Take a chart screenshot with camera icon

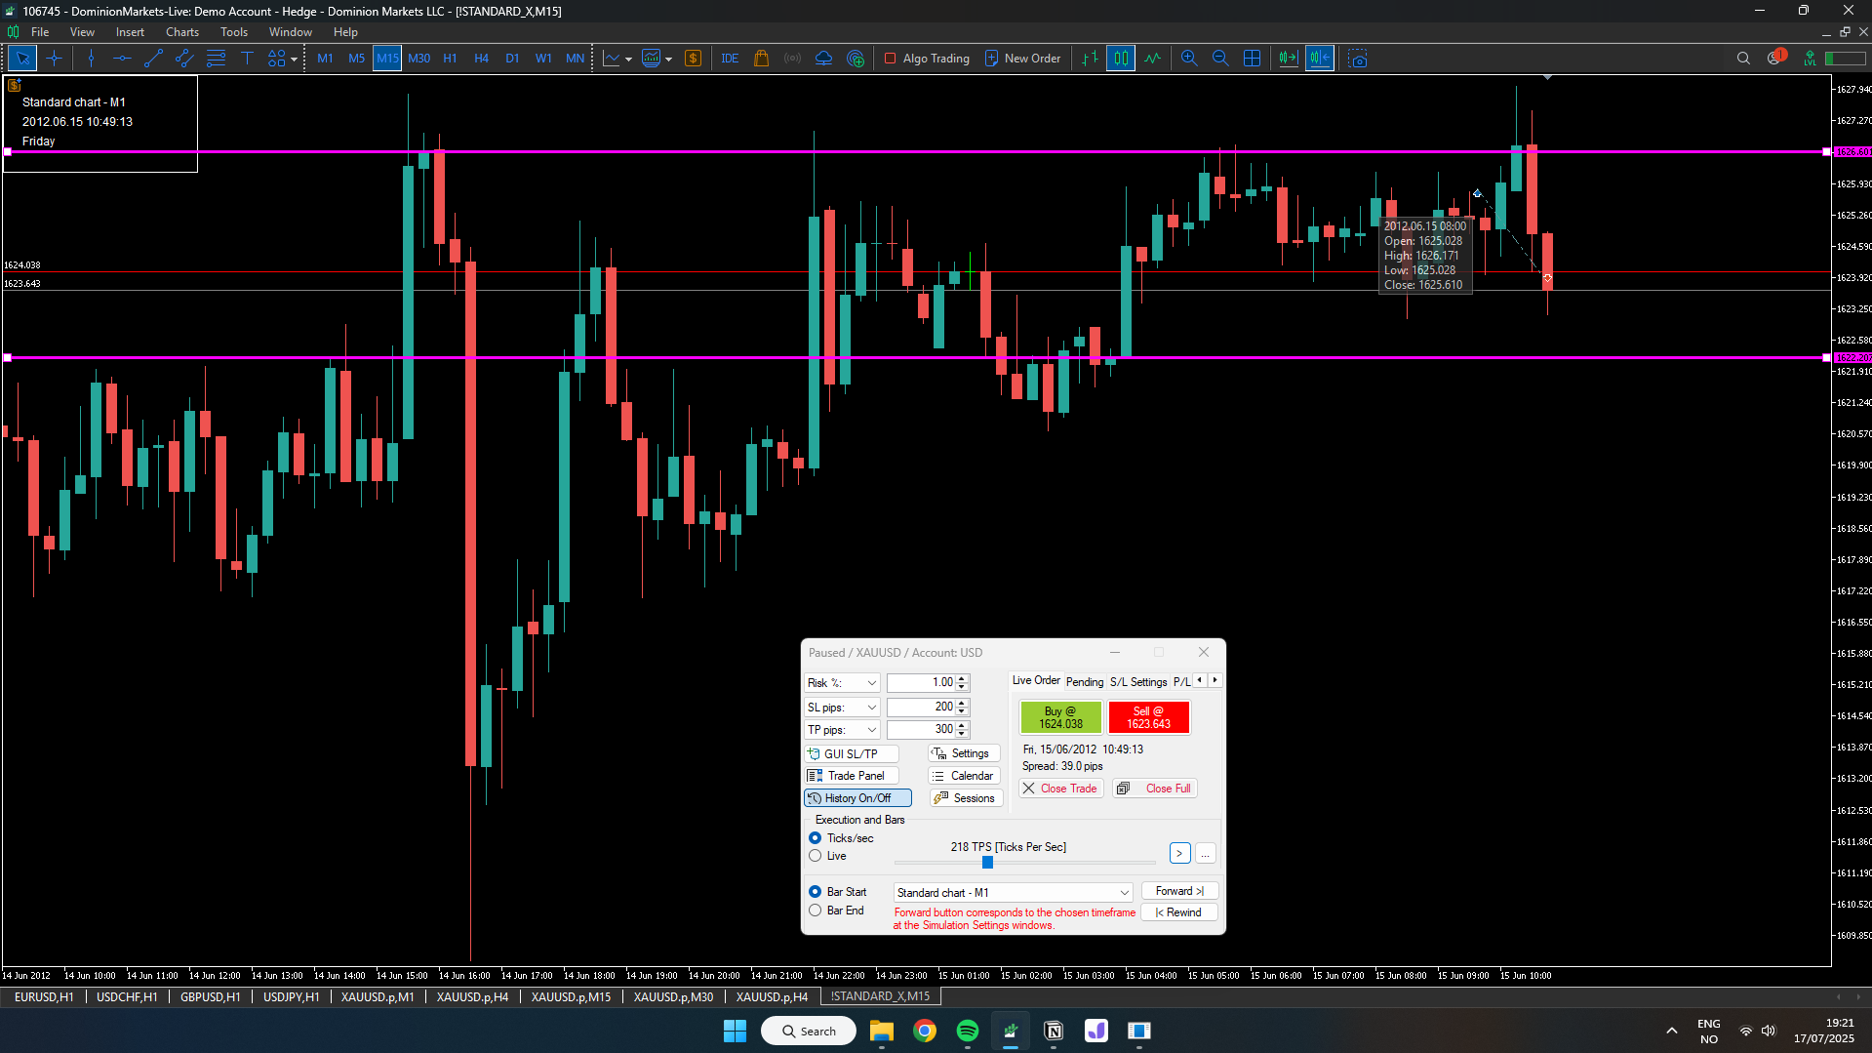1358,59
